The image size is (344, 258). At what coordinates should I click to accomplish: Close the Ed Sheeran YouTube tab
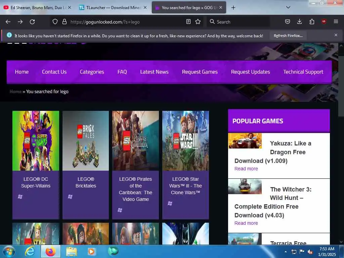click(70, 7)
